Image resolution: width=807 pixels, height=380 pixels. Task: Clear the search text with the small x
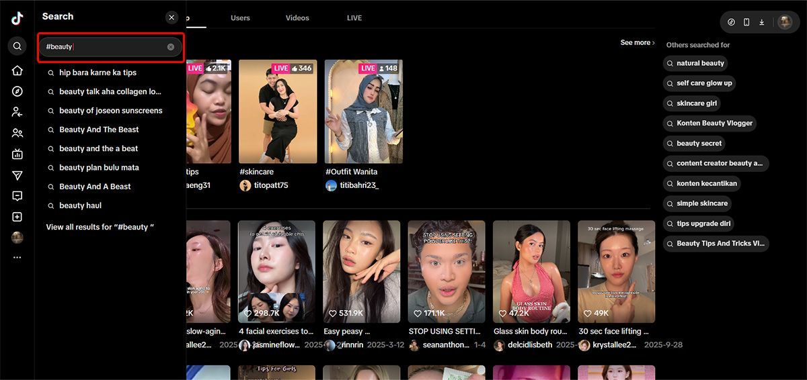[171, 47]
